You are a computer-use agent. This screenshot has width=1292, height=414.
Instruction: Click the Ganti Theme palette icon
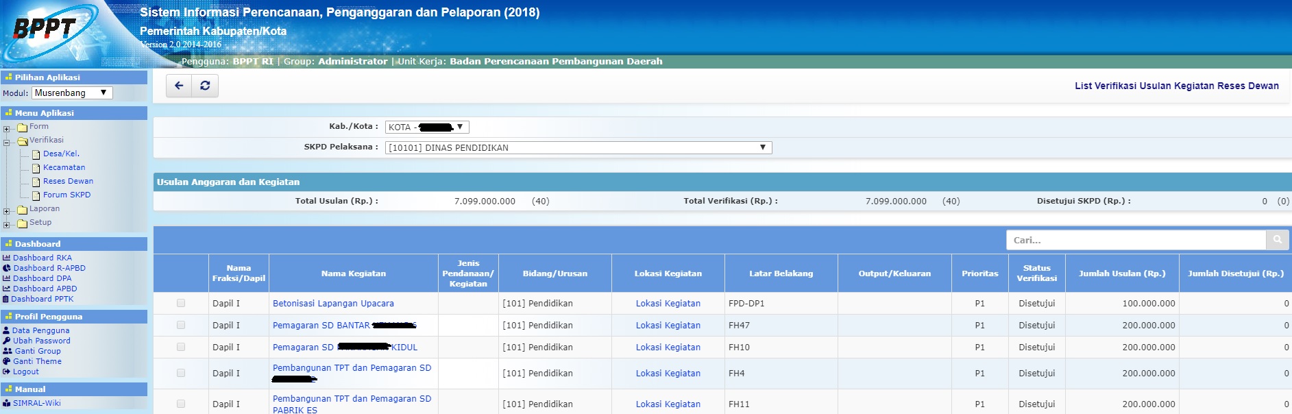pyautogui.click(x=7, y=361)
